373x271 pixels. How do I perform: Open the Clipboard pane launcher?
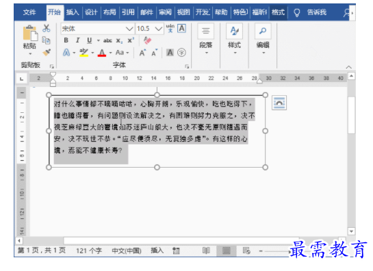[51, 66]
